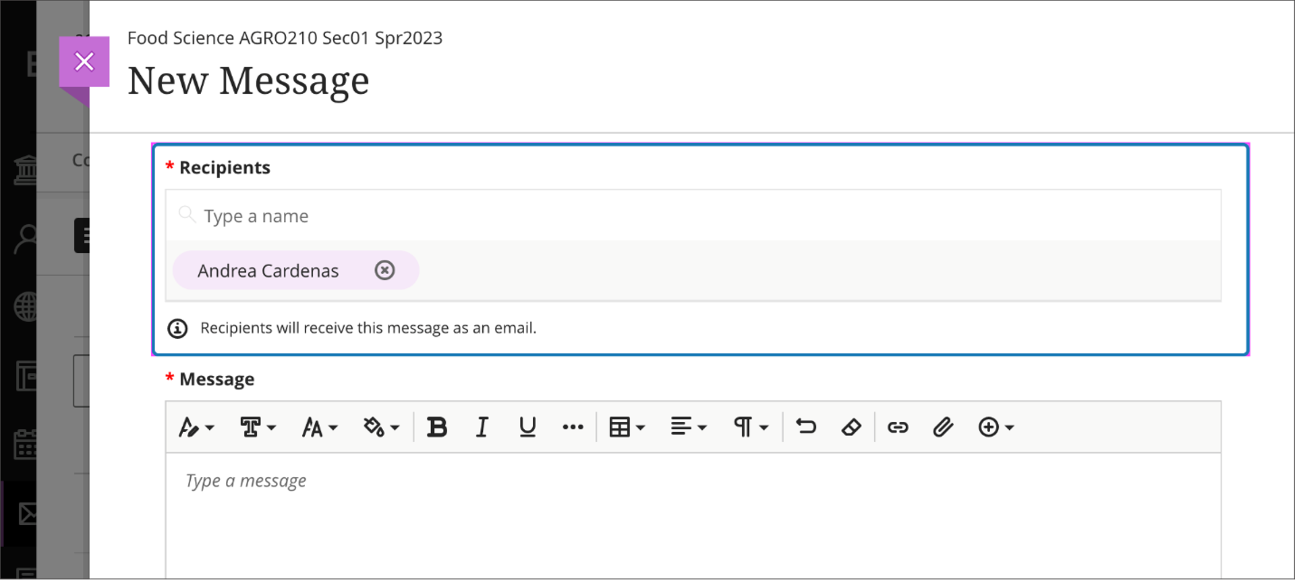Attach a file with the paperclip
Viewport: 1296px width, 581px height.
943,428
